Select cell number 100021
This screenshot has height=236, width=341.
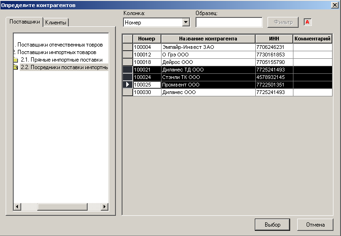point(147,70)
